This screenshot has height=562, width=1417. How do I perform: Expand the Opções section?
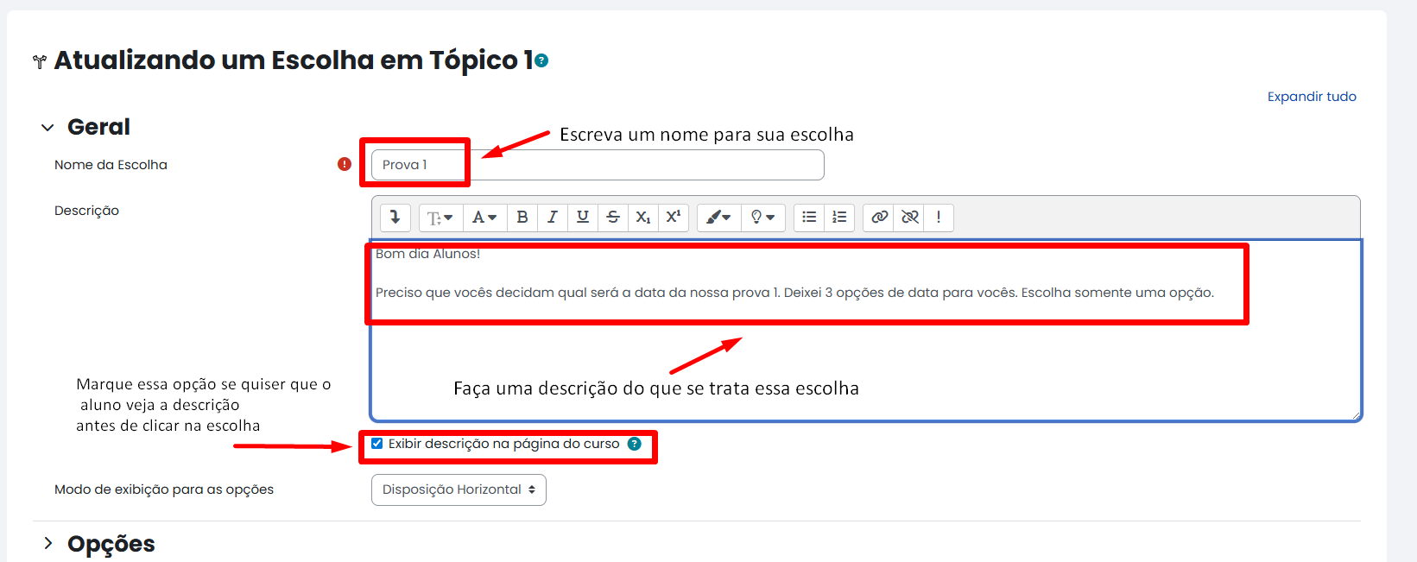pos(48,543)
